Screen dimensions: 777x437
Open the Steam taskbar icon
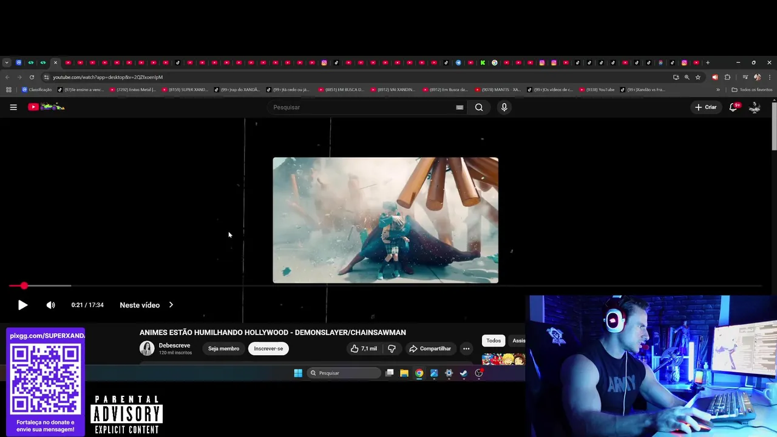pos(464,373)
